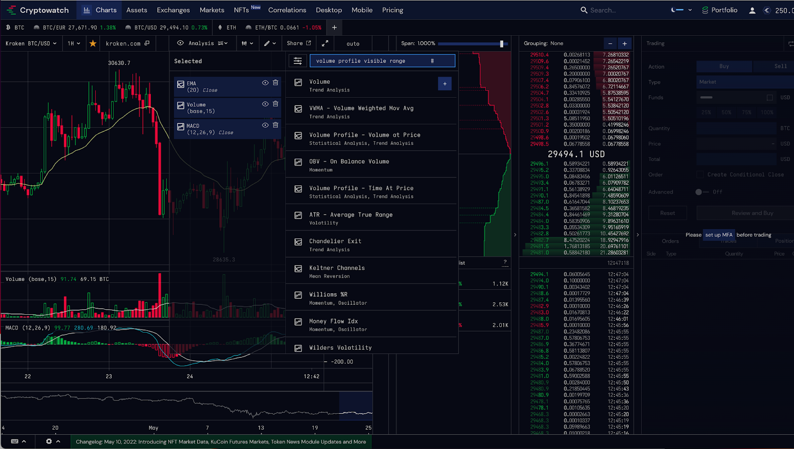
Task: Click the Keltner Channels chart icon
Action: (298, 269)
